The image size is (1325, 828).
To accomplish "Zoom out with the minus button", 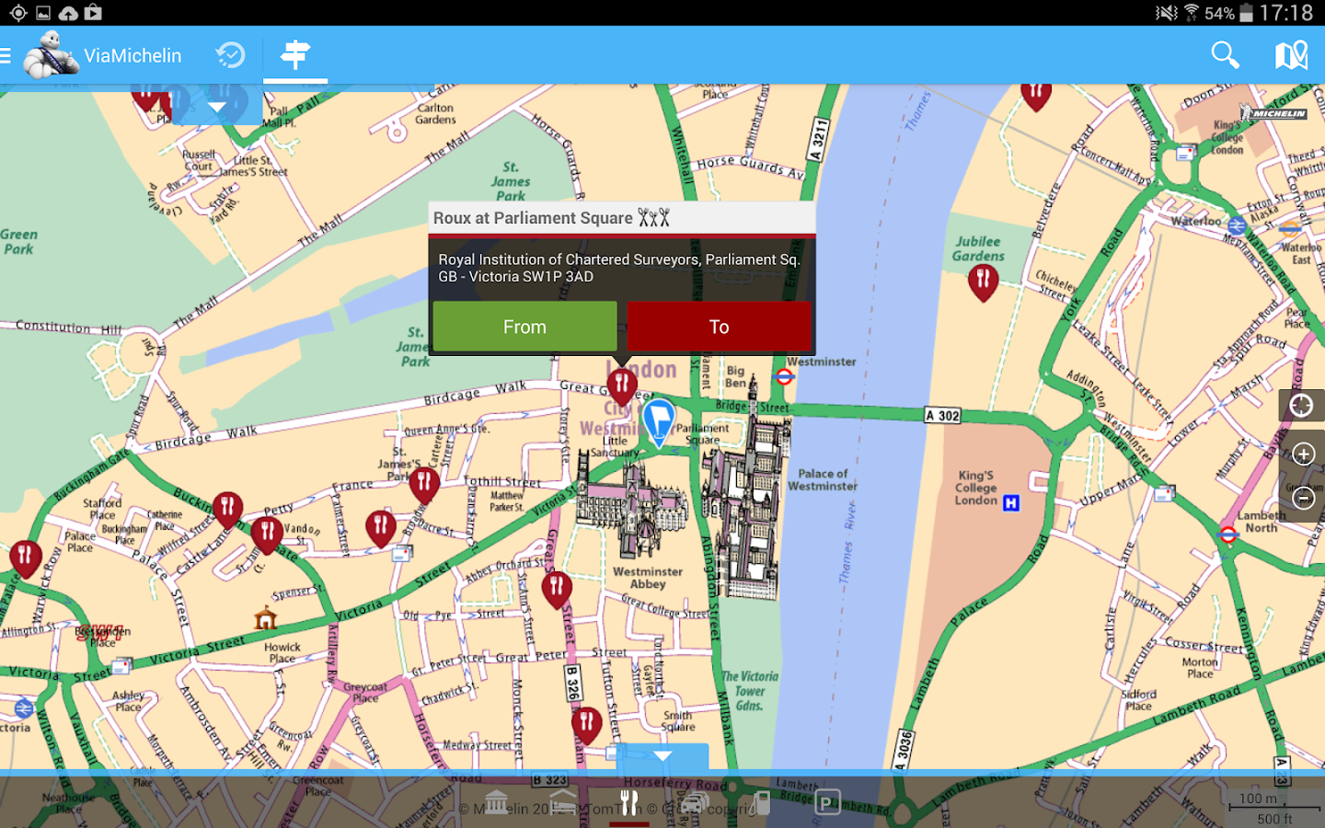I will 1303,498.
